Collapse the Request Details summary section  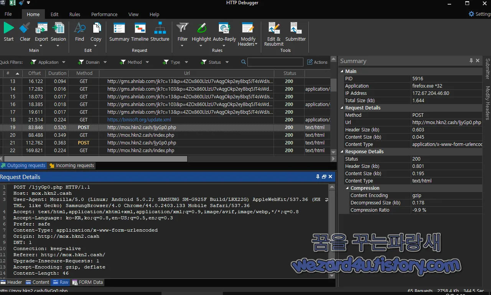click(x=342, y=108)
